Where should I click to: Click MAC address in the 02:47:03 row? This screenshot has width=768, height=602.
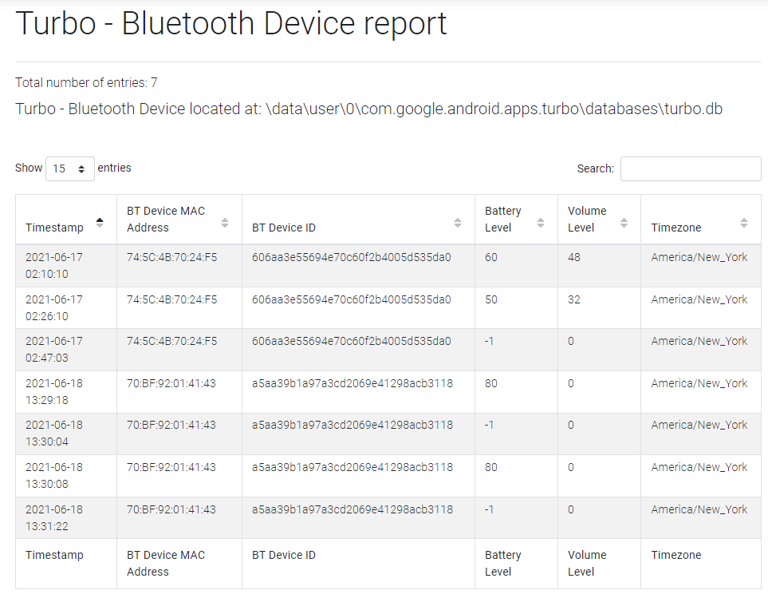pyautogui.click(x=172, y=341)
